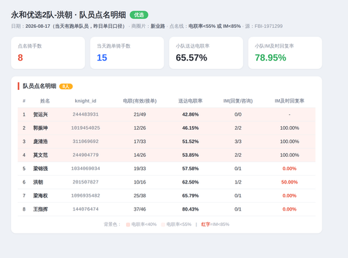The image size is (348, 258).
Task: Select row for rider 贺运兴
Action: coord(166,114)
